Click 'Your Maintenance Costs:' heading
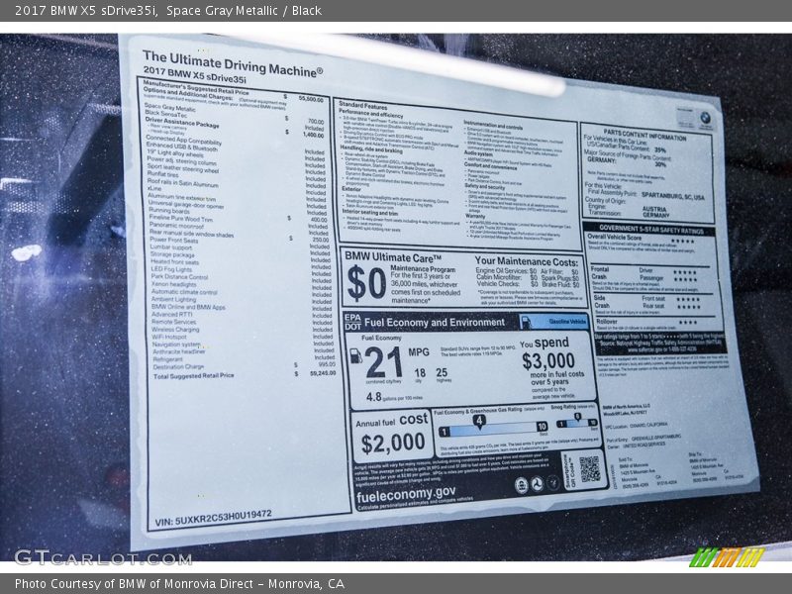The height and width of the screenshot is (594, 792). tap(526, 261)
